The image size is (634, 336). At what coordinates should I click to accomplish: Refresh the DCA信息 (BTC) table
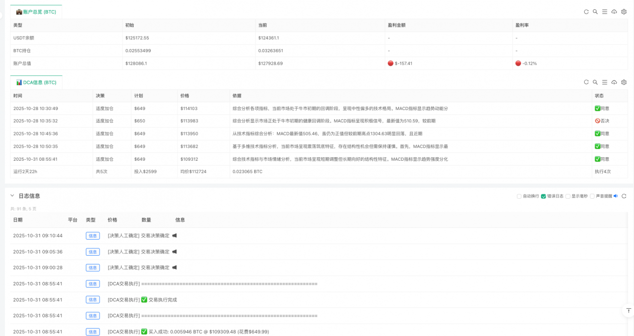(x=586, y=82)
